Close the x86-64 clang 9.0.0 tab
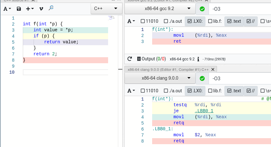The height and width of the screenshot is (147, 271). coord(213,69)
